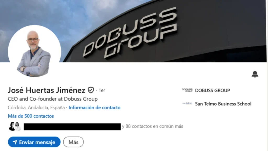View Más de 500 contactos
This screenshot has width=268, height=151.
tap(31, 116)
